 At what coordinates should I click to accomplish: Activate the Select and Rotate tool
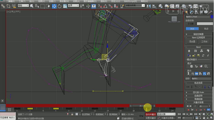click(60, 6)
